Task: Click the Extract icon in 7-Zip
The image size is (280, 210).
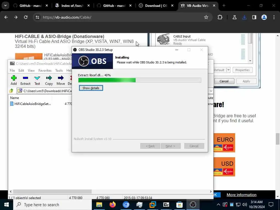Action: point(25,80)
